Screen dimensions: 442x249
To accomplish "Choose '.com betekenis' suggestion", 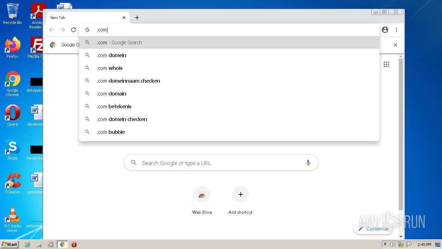I will pos(229,107).
